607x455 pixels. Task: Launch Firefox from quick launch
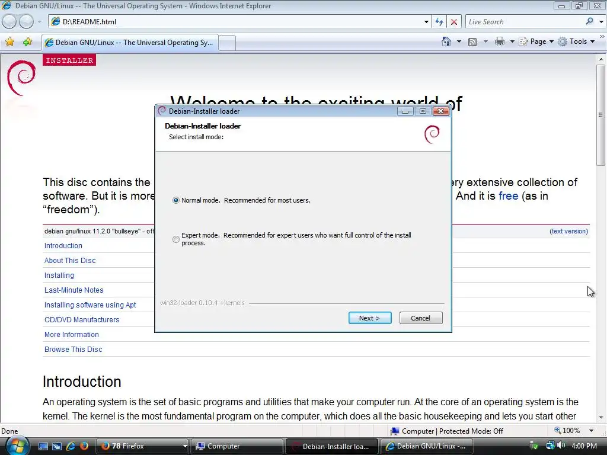[84, 446]
